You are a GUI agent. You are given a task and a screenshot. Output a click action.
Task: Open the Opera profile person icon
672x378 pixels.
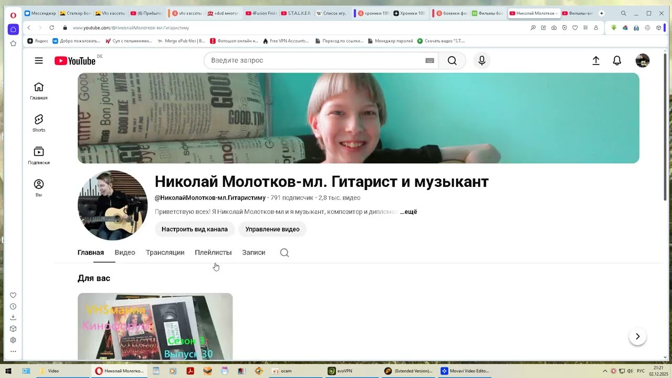pyautogui.click(x=596, y=27)
